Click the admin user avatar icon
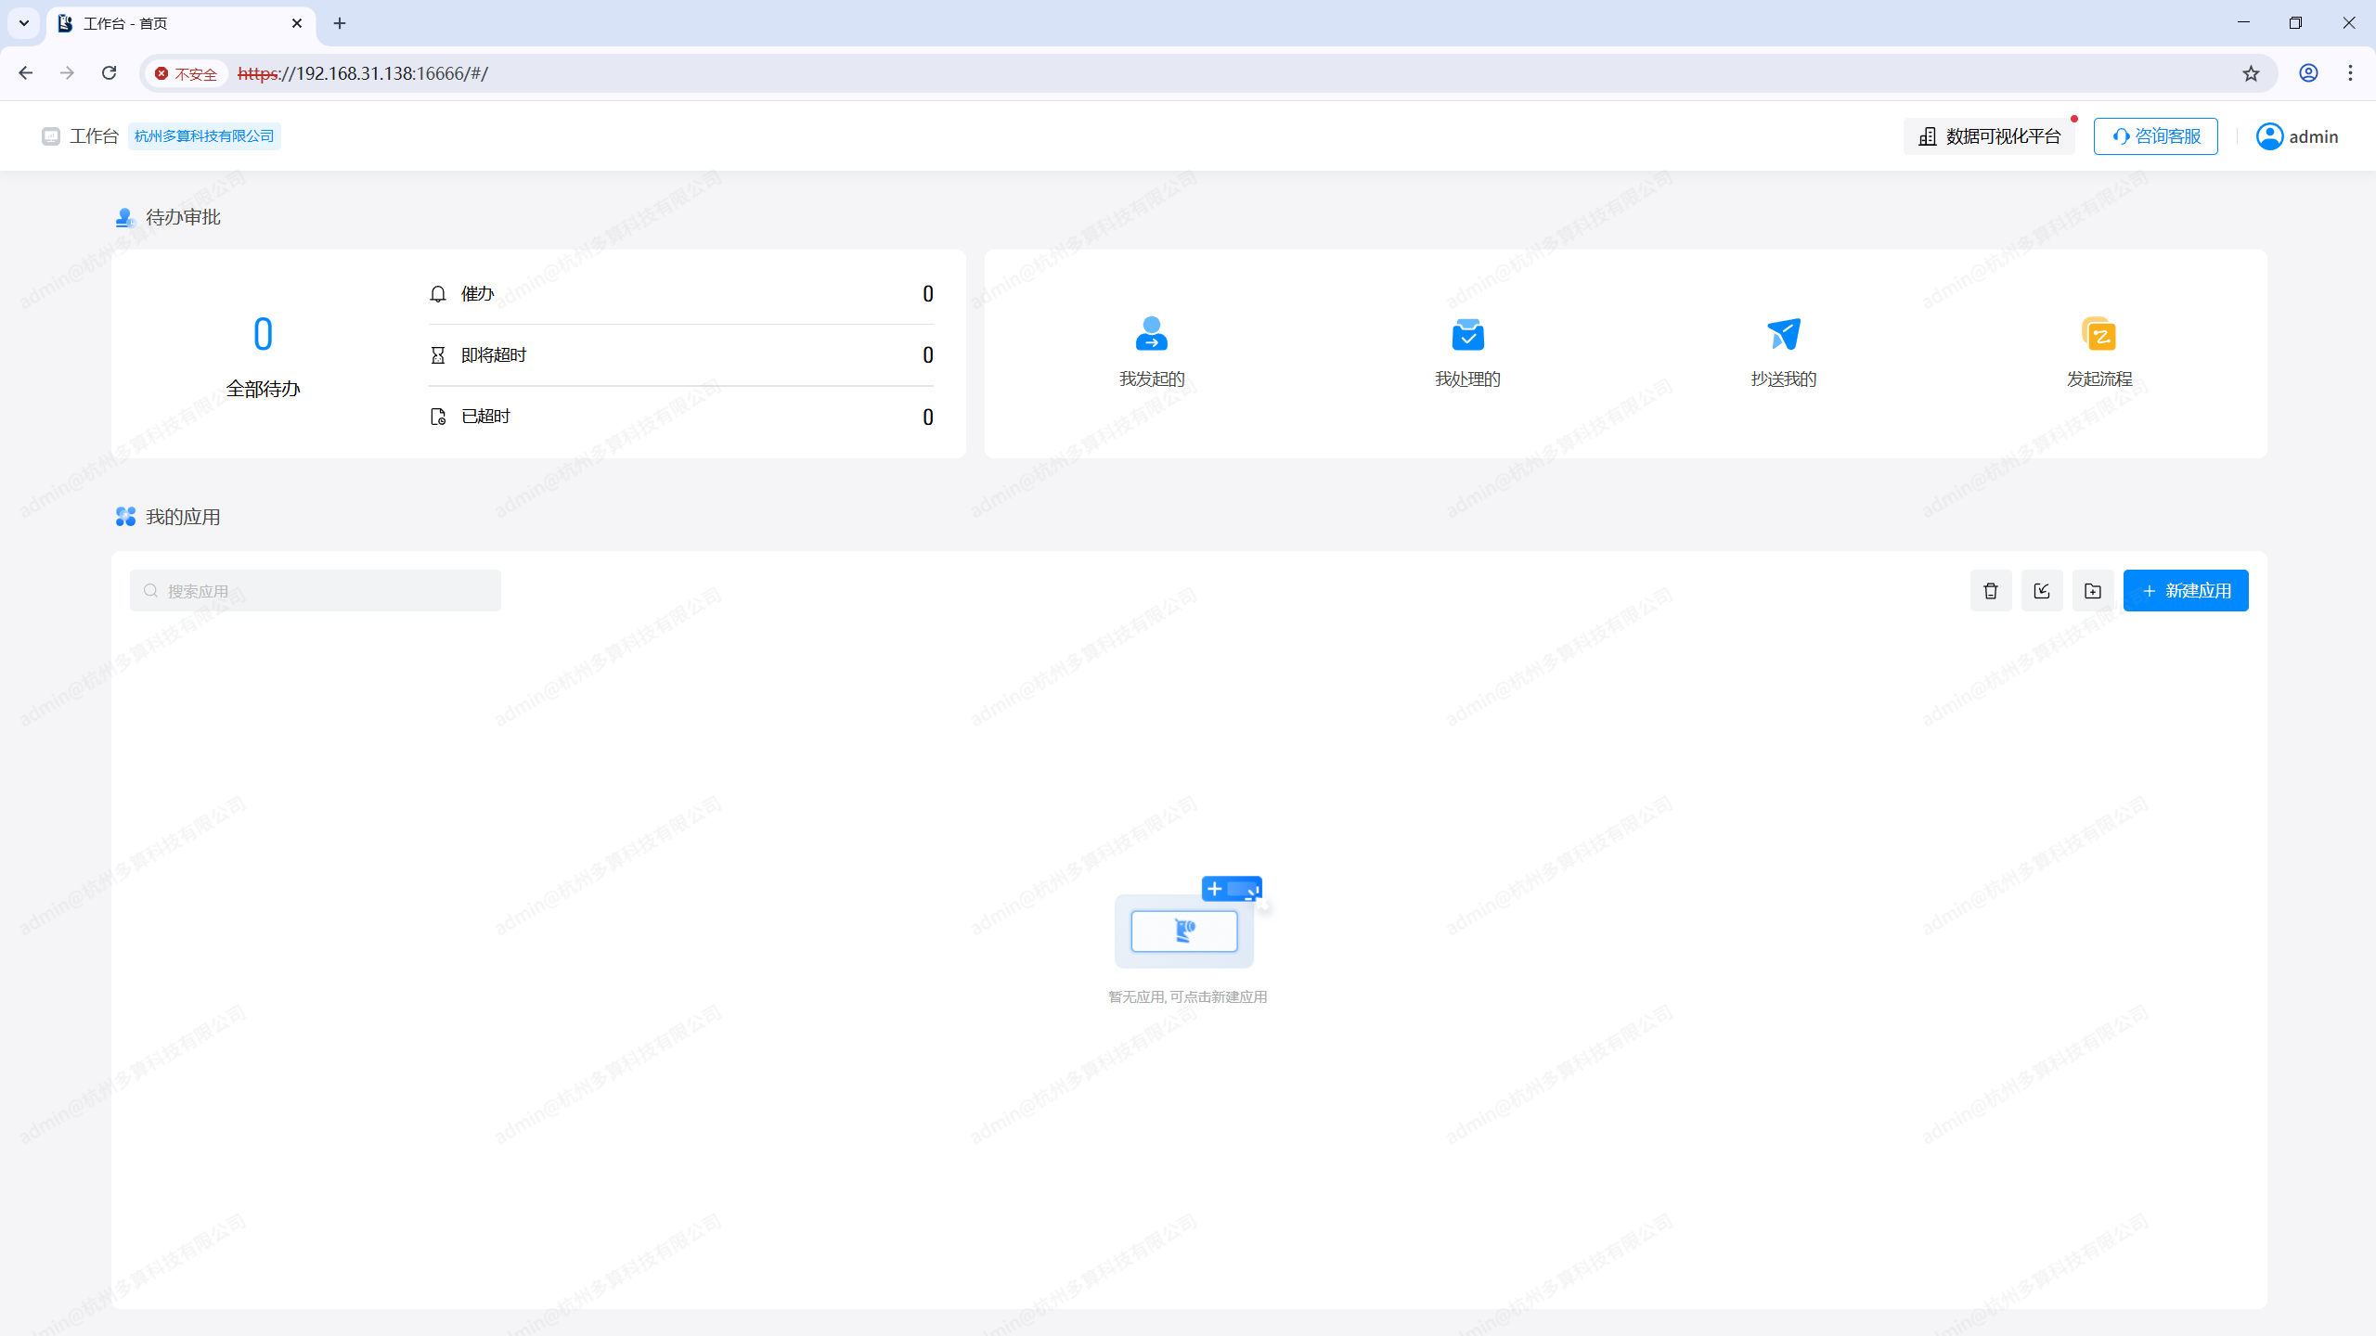The image size is (2376, 1336). [2269, 136]
